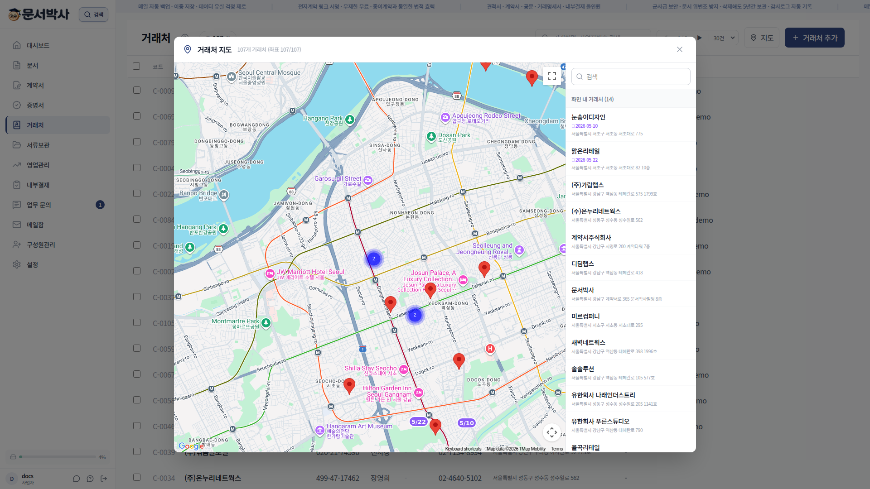Check the row C-0034 checkbox

tap(136, 477)
